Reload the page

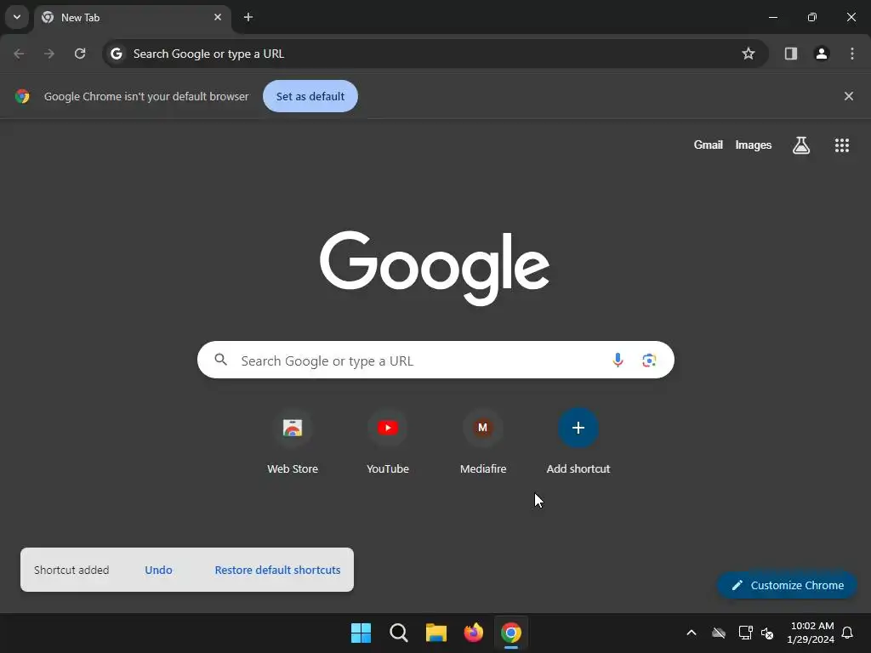point(80,54)
